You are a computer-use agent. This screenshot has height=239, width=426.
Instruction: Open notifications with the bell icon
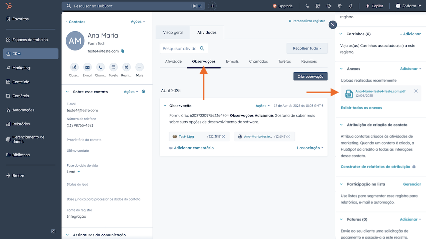coord(351,6)
